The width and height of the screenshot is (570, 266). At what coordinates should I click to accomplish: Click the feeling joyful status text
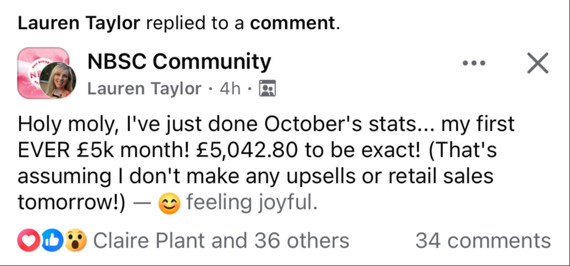click(251, 203)
